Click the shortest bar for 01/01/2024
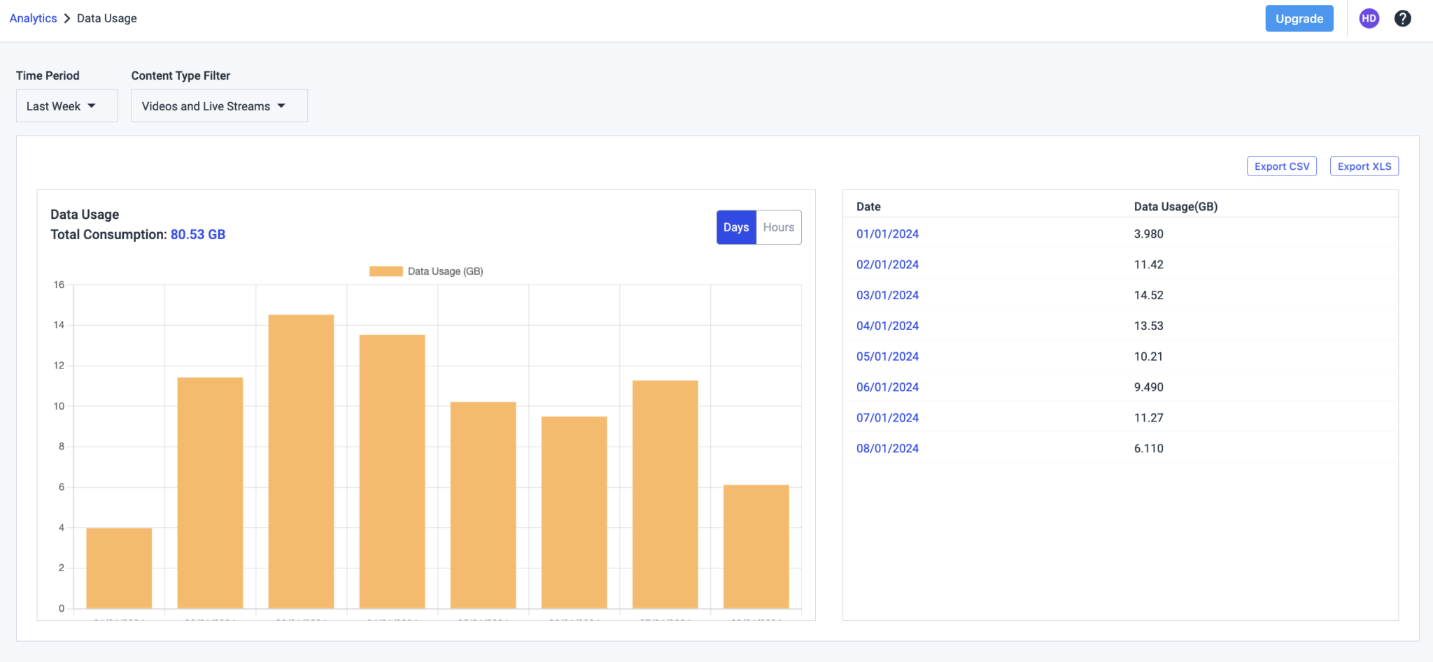The width and height of the screenshot is (1433, 662). (119, 568)
